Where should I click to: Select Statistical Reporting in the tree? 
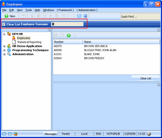pyautogui.click(x=29, y=42)
